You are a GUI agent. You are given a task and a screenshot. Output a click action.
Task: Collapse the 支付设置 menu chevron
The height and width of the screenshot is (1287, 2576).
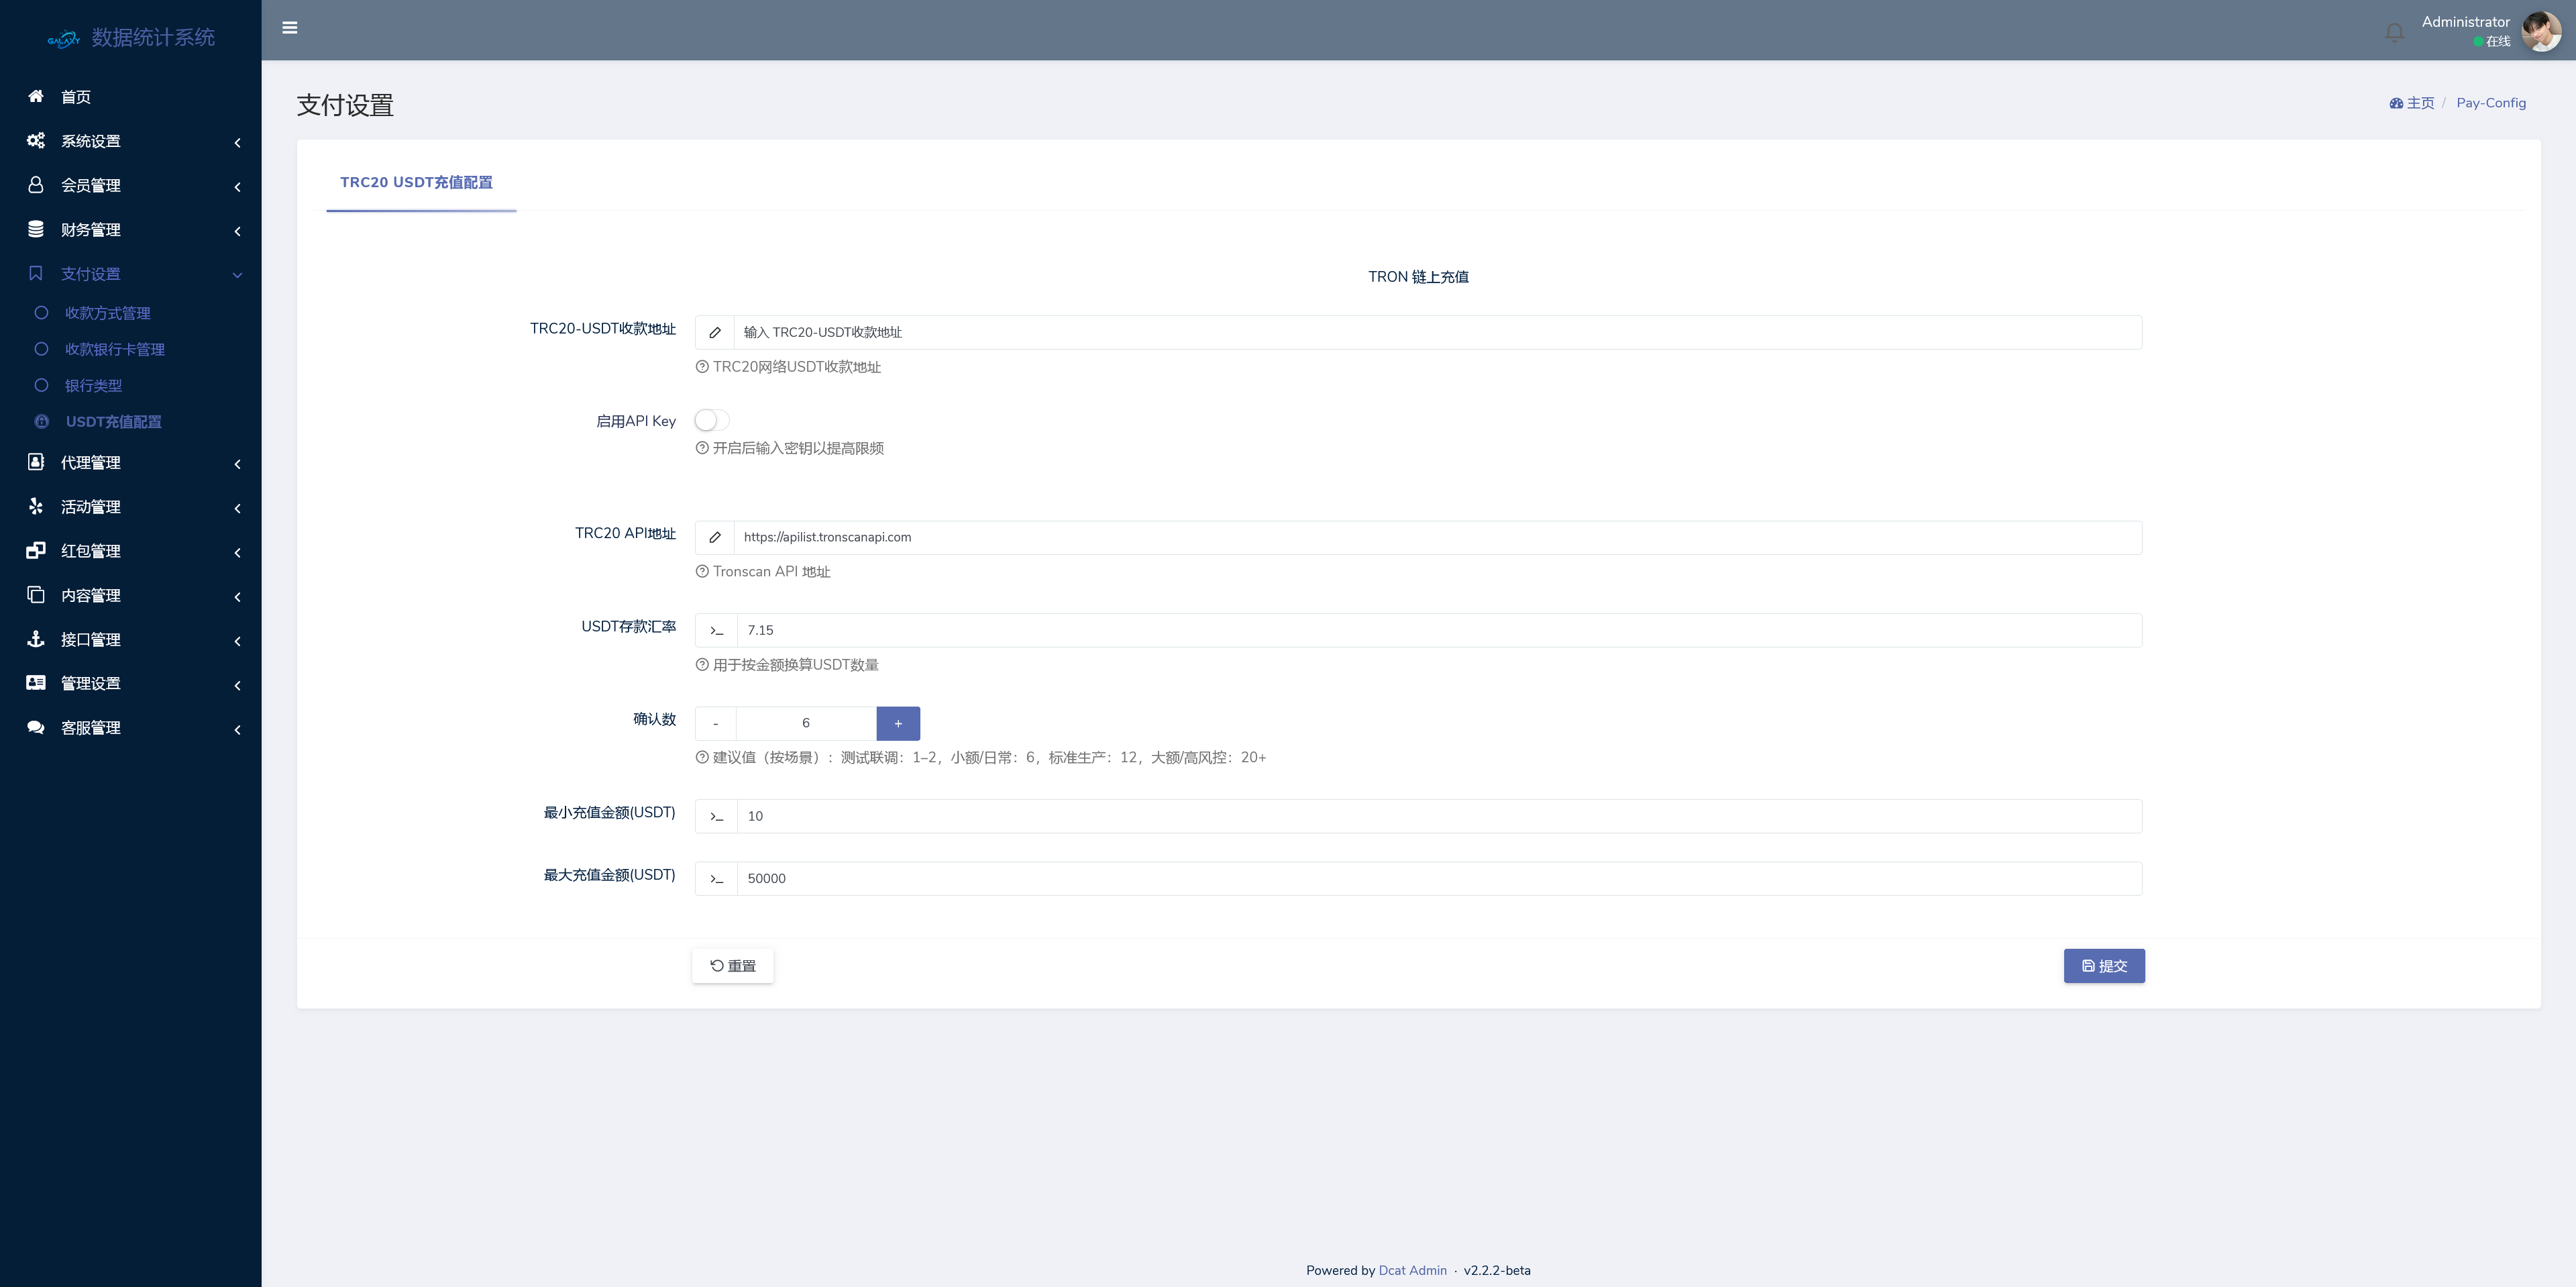click(x=237, y=275)
